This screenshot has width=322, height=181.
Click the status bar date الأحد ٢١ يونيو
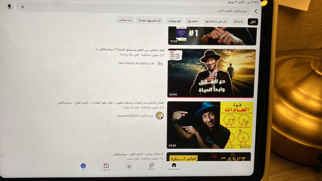[236, 2]
